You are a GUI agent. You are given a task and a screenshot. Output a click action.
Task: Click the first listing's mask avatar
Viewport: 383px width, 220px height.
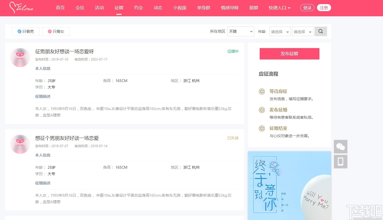(x=20, y=57)
